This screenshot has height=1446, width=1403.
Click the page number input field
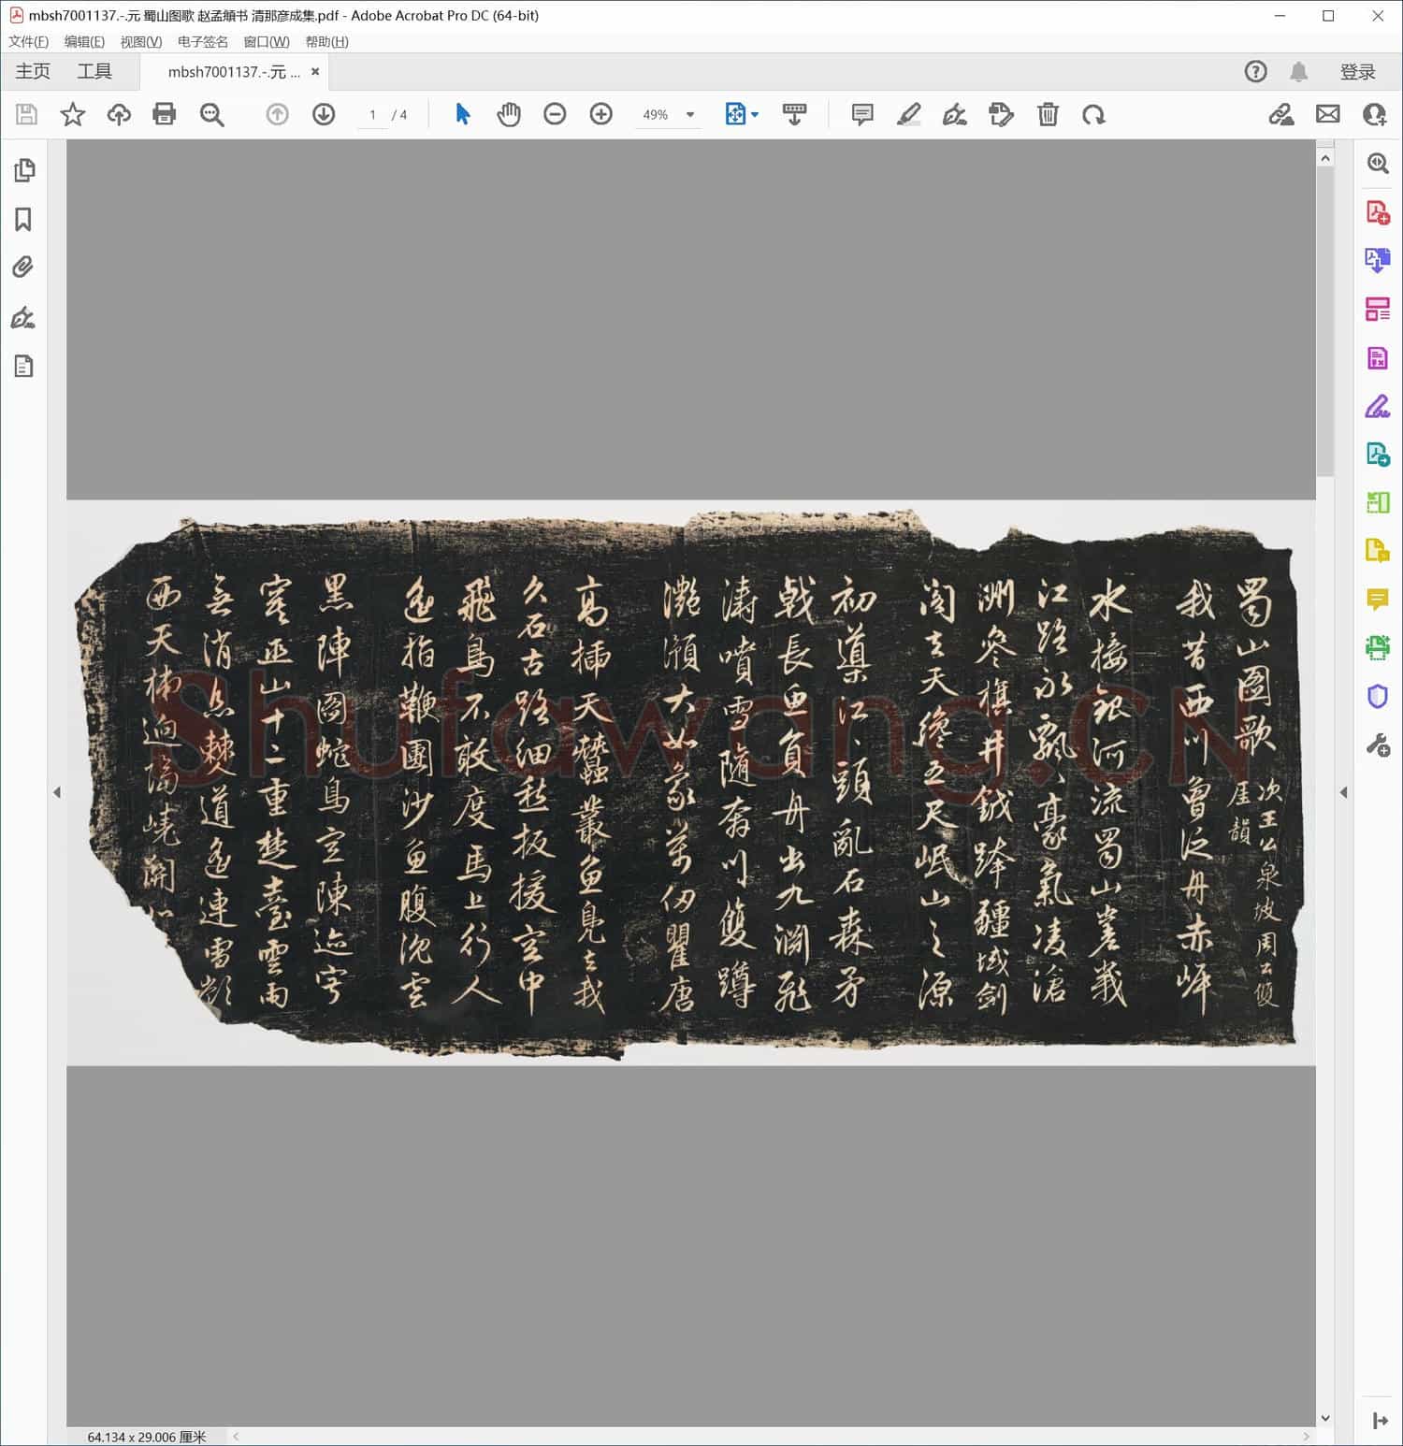click(x=372, y=115)
